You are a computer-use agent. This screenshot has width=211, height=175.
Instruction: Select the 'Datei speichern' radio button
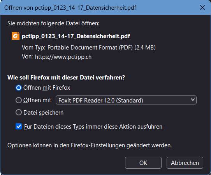coord(19,112)
